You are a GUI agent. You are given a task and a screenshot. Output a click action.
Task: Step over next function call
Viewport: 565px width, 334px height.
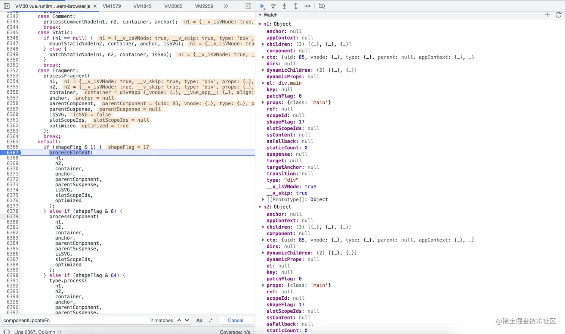[x=273, y=6]
